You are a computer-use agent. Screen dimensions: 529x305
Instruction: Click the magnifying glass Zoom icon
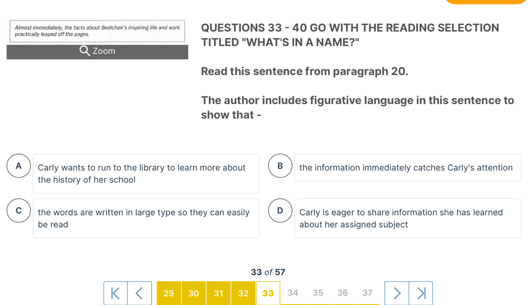pyautogui.click(x=85, y=51)
